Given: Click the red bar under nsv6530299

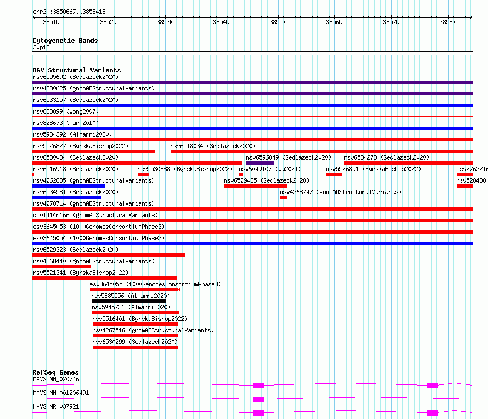Looking at the screenshot, I should 135,347.
